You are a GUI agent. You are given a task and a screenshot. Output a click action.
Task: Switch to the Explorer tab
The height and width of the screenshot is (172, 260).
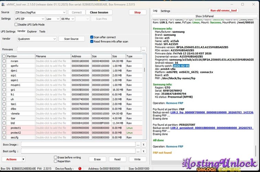(x=32, y=31)
